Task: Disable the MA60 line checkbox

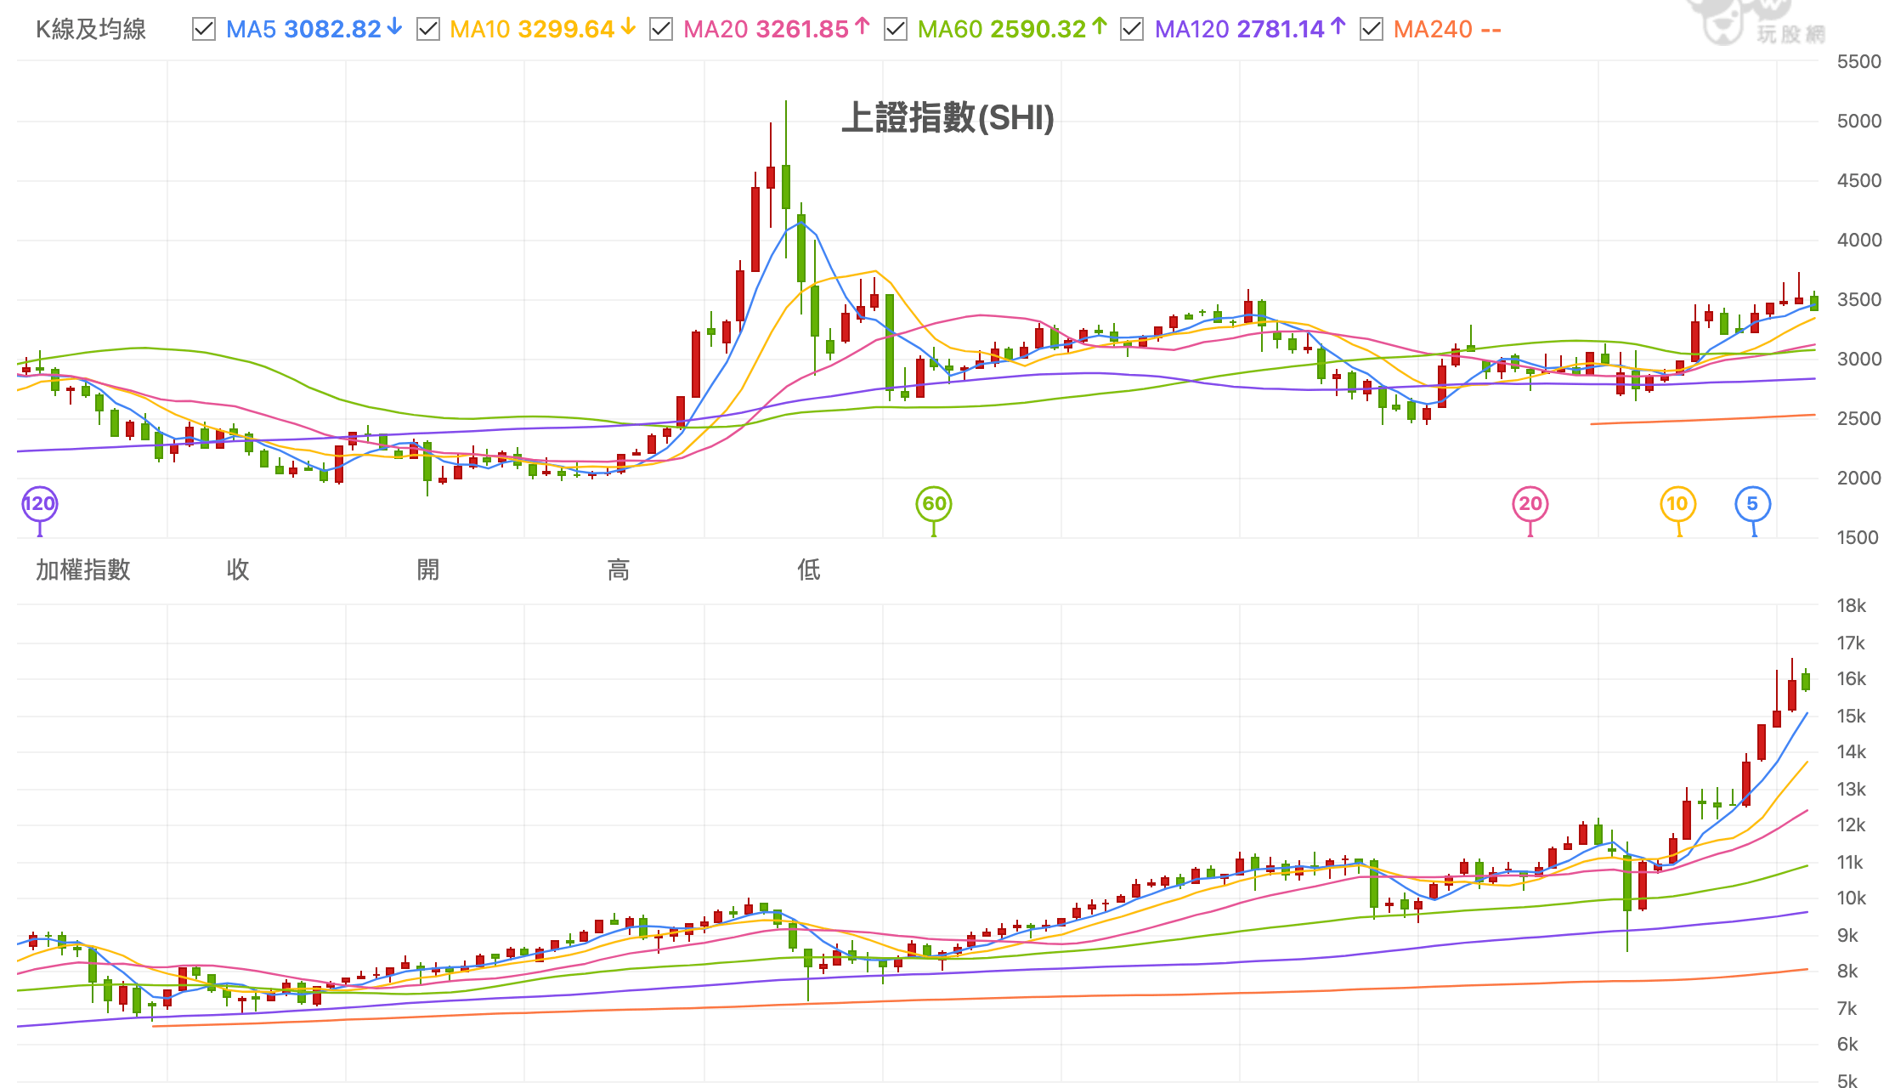Action: point(896,30)
